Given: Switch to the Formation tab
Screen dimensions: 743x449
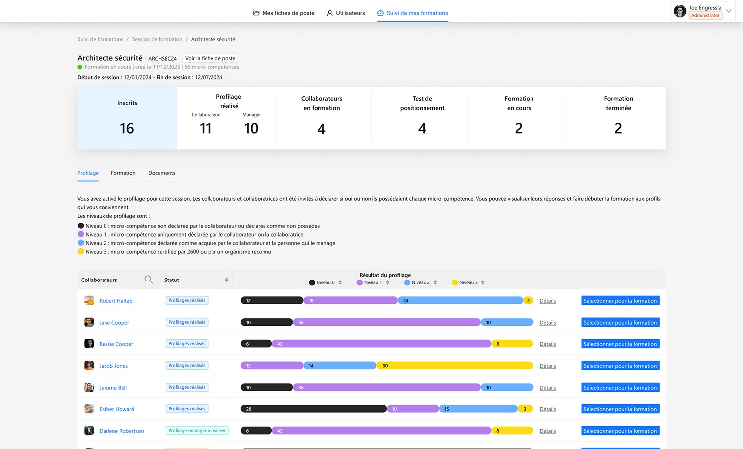Looking at the screenshot, I should click(x=123, y=173).
